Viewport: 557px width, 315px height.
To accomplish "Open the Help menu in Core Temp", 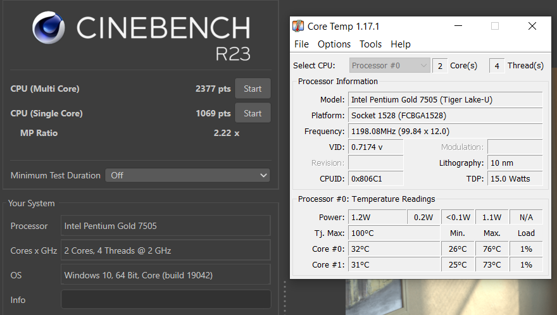I will (x=400, y=44).
